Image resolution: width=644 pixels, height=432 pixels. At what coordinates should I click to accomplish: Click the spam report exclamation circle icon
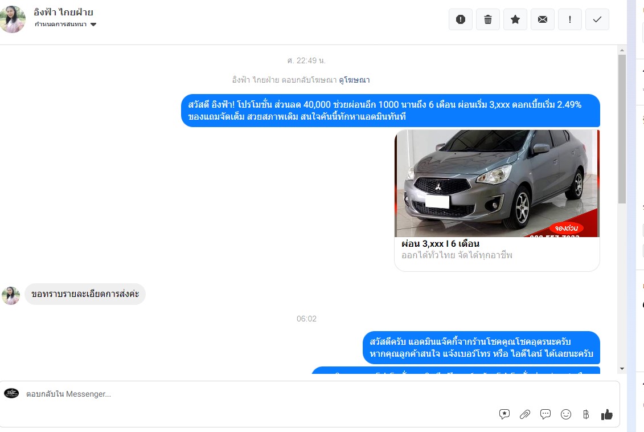461,19
